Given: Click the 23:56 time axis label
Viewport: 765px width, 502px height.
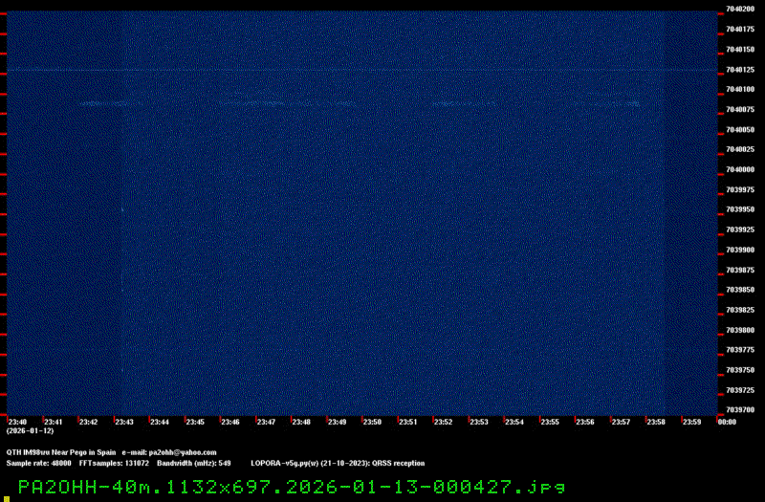Looking at the screenshot, I should click(585, 422).
